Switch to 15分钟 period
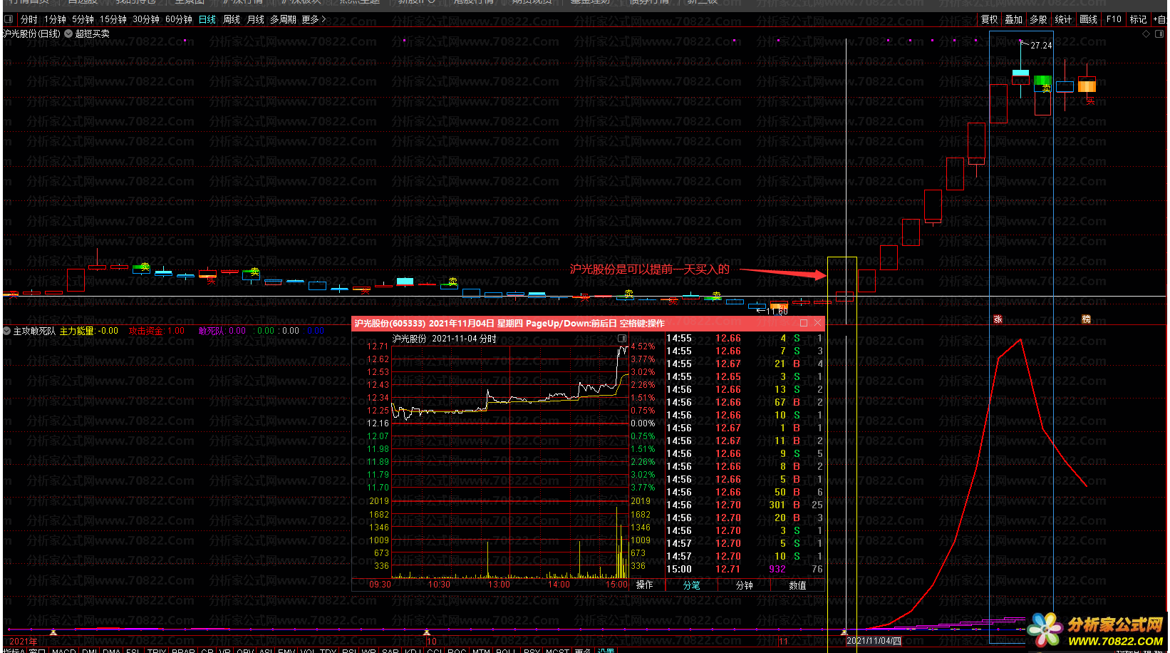The width and height of the screenshot is (1170, 653). pyautogui.click(x=113, y=19)
